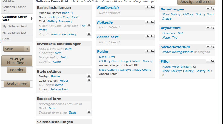This screenshot has width=223, height=124.
Task: Open the My Galleries List display
Action: [14, 33]
